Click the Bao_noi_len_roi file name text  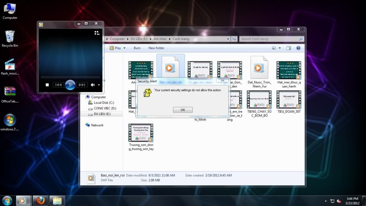point(113,175)
